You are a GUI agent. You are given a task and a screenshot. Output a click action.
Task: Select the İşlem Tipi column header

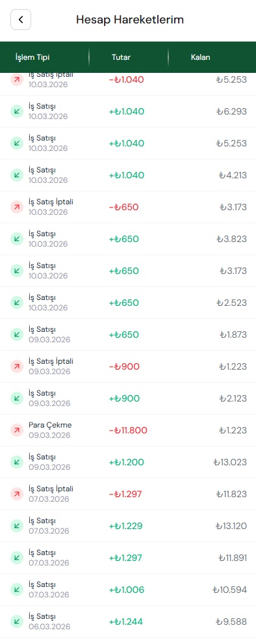pyautogui.click(x=32, y=57)
